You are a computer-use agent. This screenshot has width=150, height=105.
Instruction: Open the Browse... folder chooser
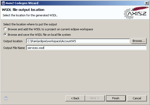[139, 41]
